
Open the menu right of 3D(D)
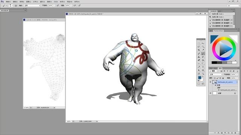(63, 1)
